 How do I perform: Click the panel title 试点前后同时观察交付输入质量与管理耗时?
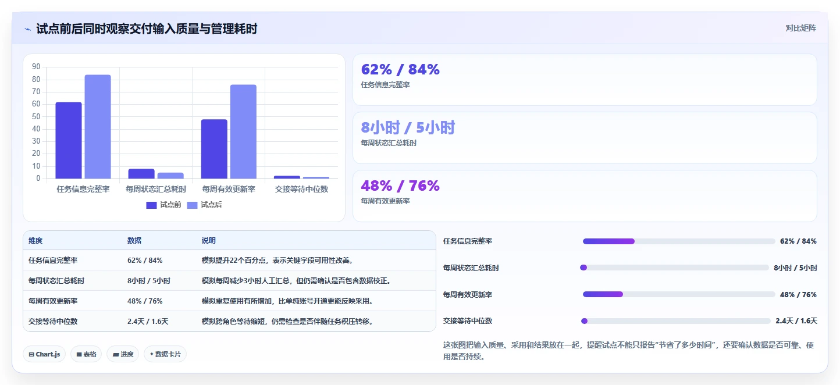147,29
